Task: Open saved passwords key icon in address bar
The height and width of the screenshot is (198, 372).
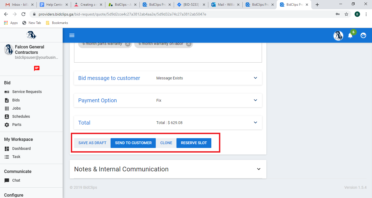Action: click(338, 14)
